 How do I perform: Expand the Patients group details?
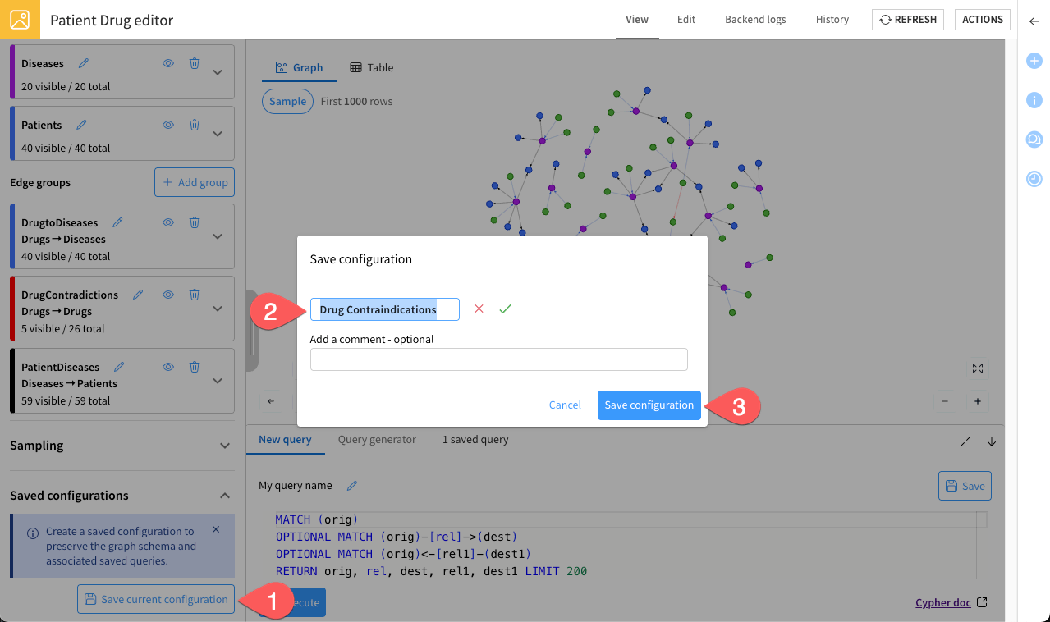(x=218, y=134)
